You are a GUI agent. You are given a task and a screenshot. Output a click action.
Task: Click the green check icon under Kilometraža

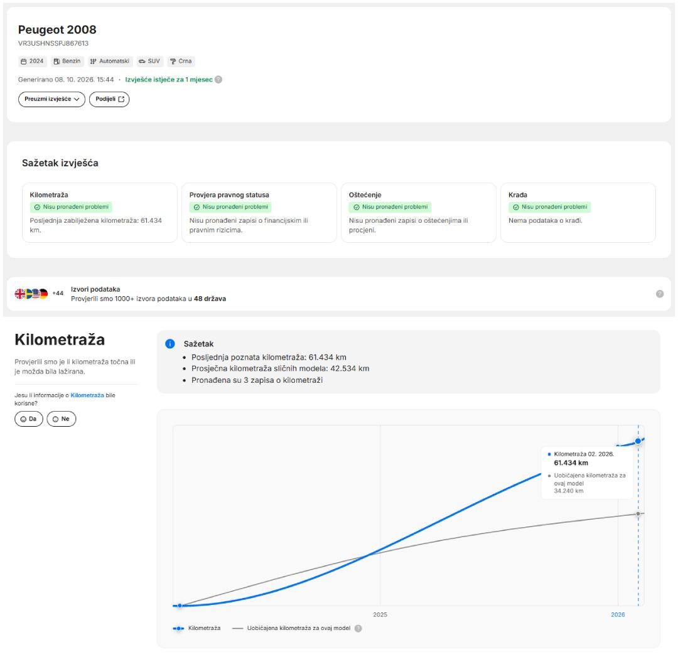tap(37, 207)
